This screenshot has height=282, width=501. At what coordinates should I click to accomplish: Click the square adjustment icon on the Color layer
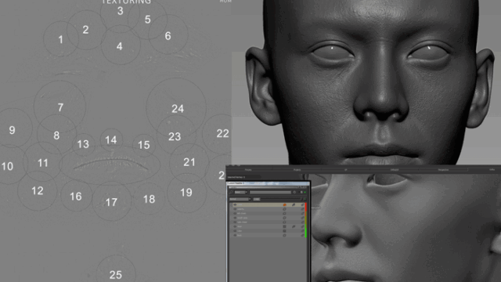(284, 231)
